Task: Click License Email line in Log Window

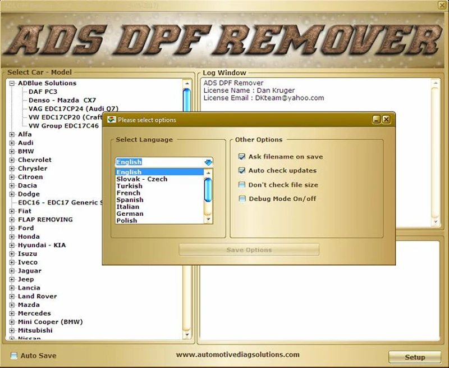Action: (x=264, y=98)
